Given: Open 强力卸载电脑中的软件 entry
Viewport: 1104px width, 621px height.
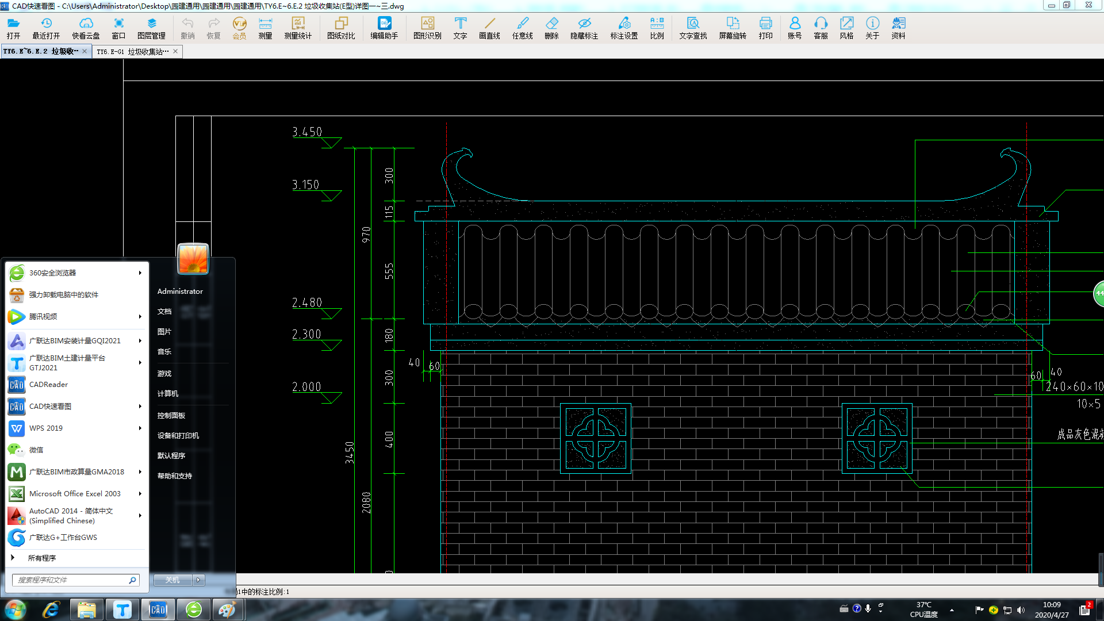Looking at the screenshot, I should point(76,295).
